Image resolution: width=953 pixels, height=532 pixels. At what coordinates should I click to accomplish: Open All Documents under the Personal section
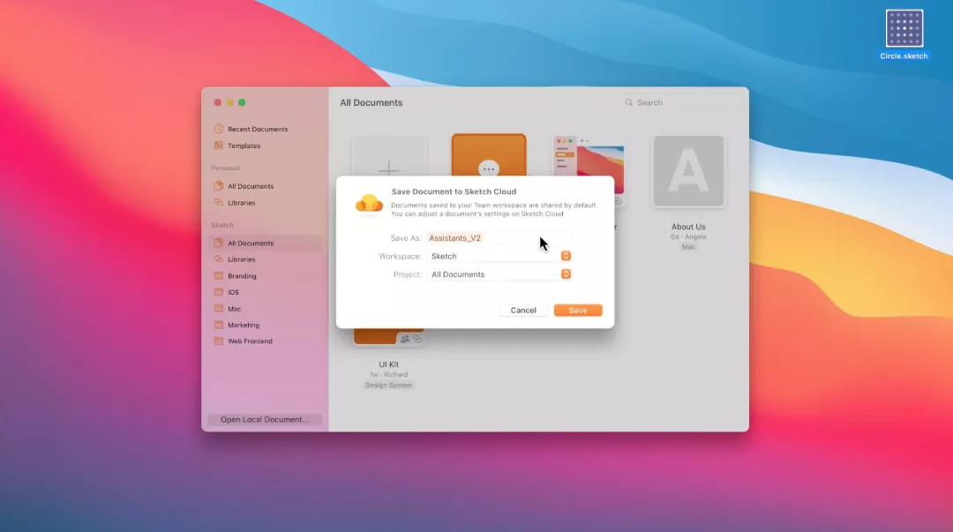[250, 186]
